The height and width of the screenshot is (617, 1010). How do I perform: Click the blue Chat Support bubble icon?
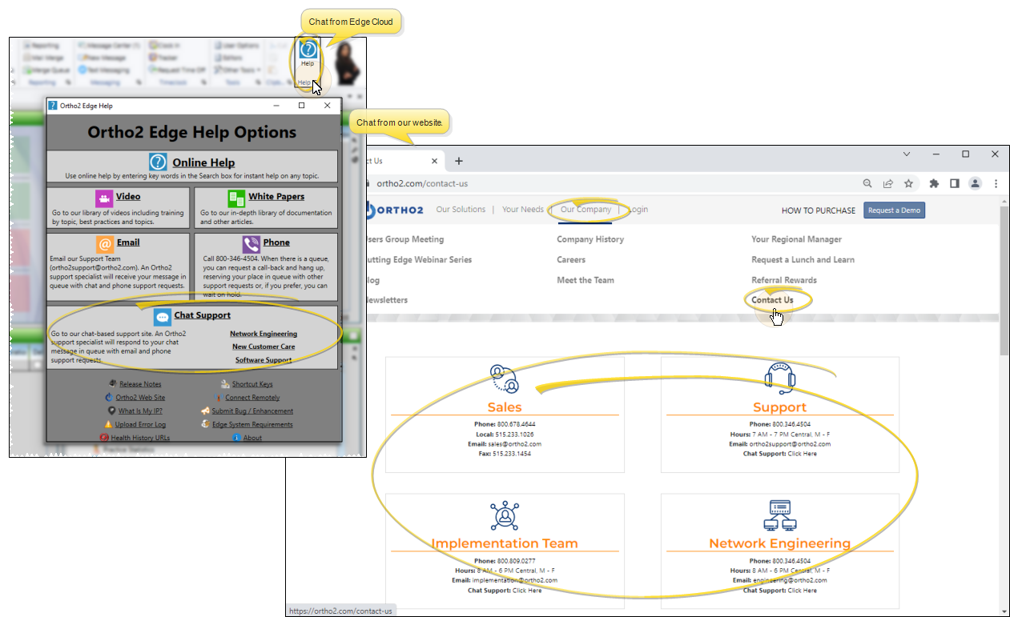pos(162,317)
